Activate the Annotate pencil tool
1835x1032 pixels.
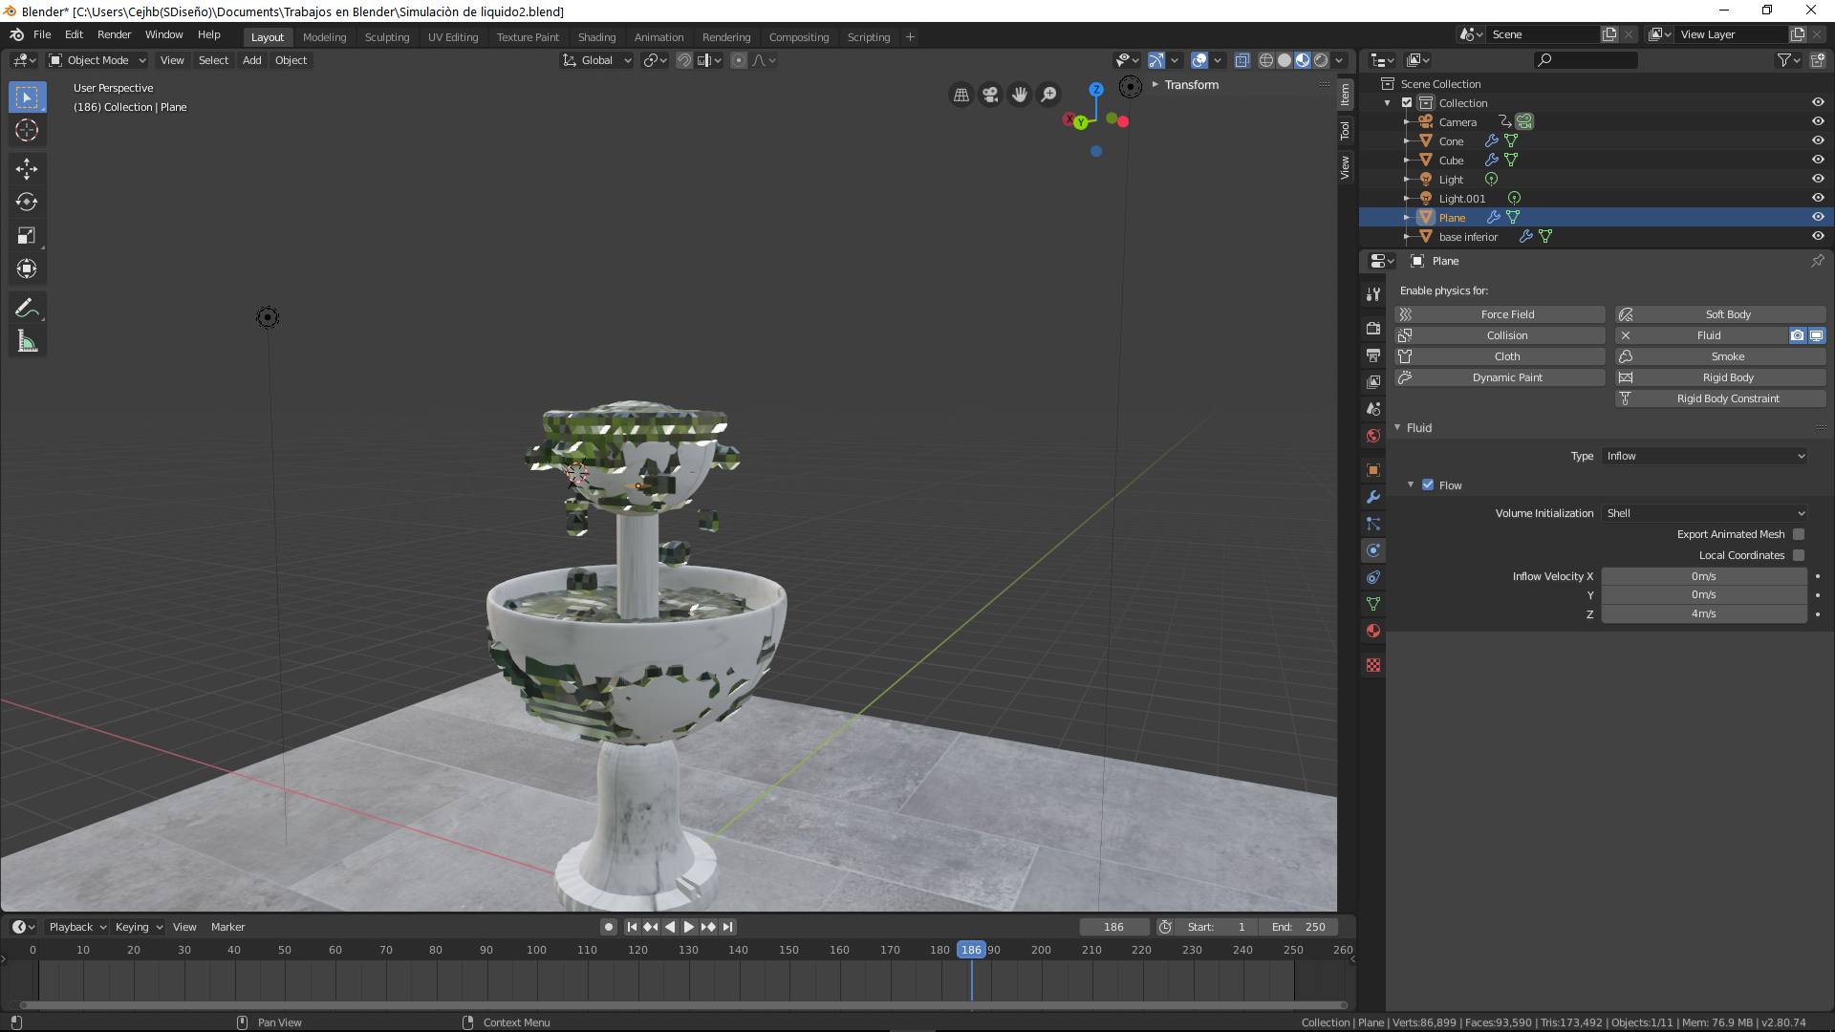point(27,308)
